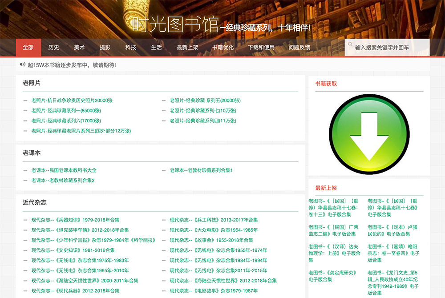
Task: Open the 历史 category tab
Action: (54, 48)
